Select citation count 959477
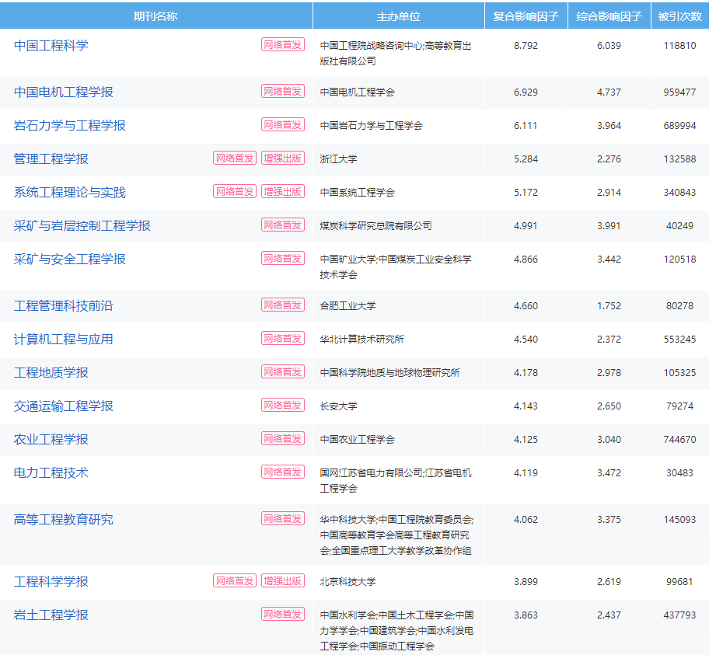 tap(680, 92)
